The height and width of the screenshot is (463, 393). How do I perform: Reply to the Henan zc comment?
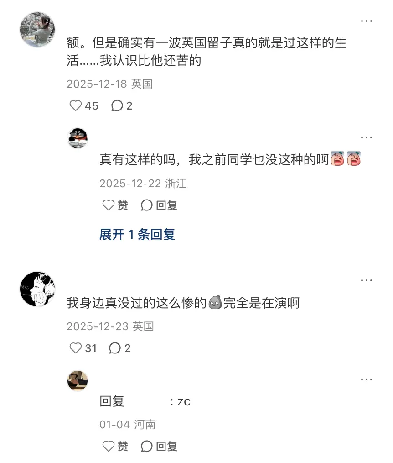(159, 446)
